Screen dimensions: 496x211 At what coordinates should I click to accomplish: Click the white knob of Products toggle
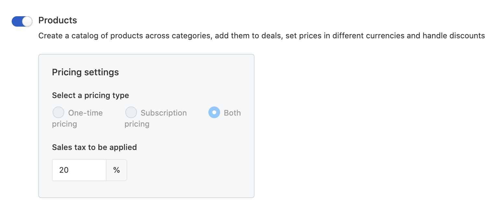28,21
